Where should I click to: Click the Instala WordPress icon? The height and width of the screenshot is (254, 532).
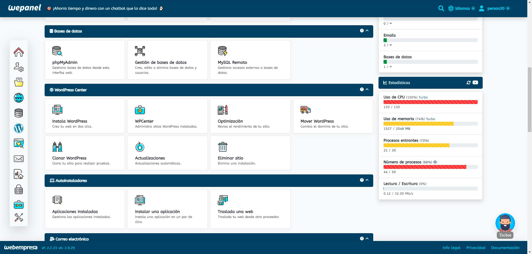pyautogui.click(x=57, y=110)
